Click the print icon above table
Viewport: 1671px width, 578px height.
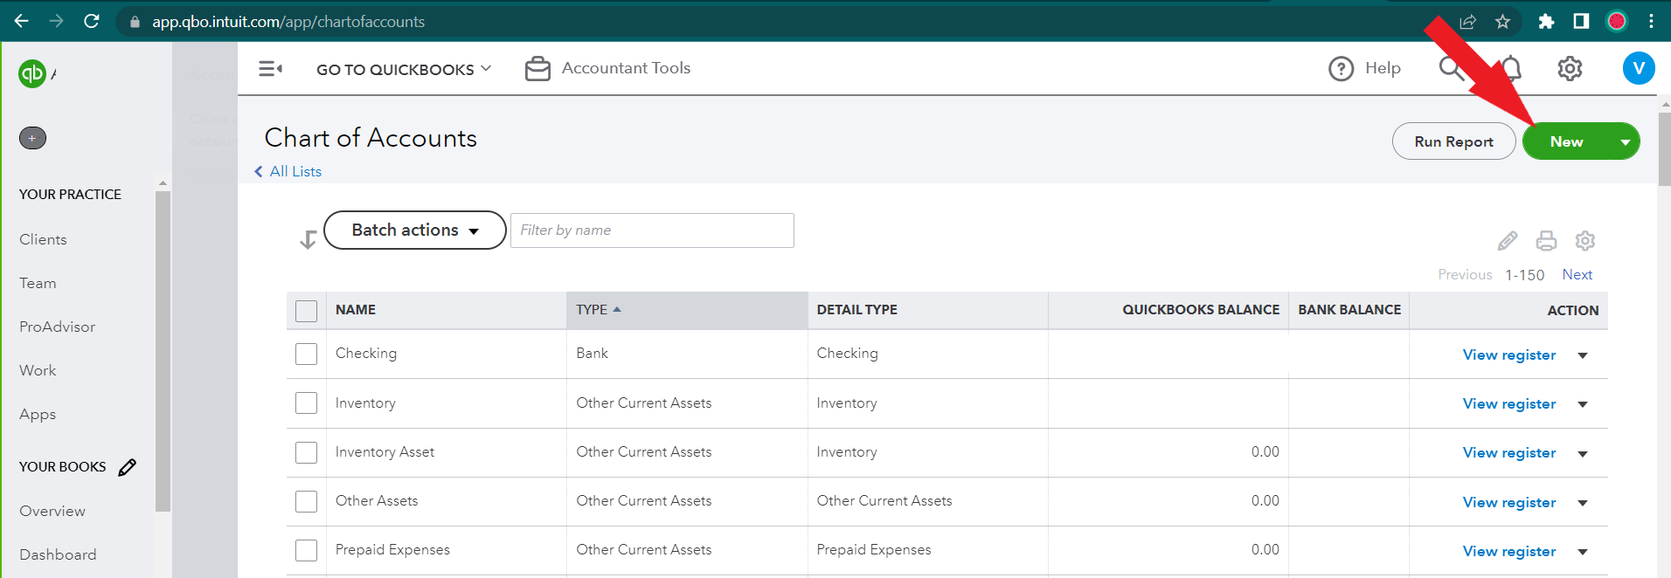click(1546, 240)
